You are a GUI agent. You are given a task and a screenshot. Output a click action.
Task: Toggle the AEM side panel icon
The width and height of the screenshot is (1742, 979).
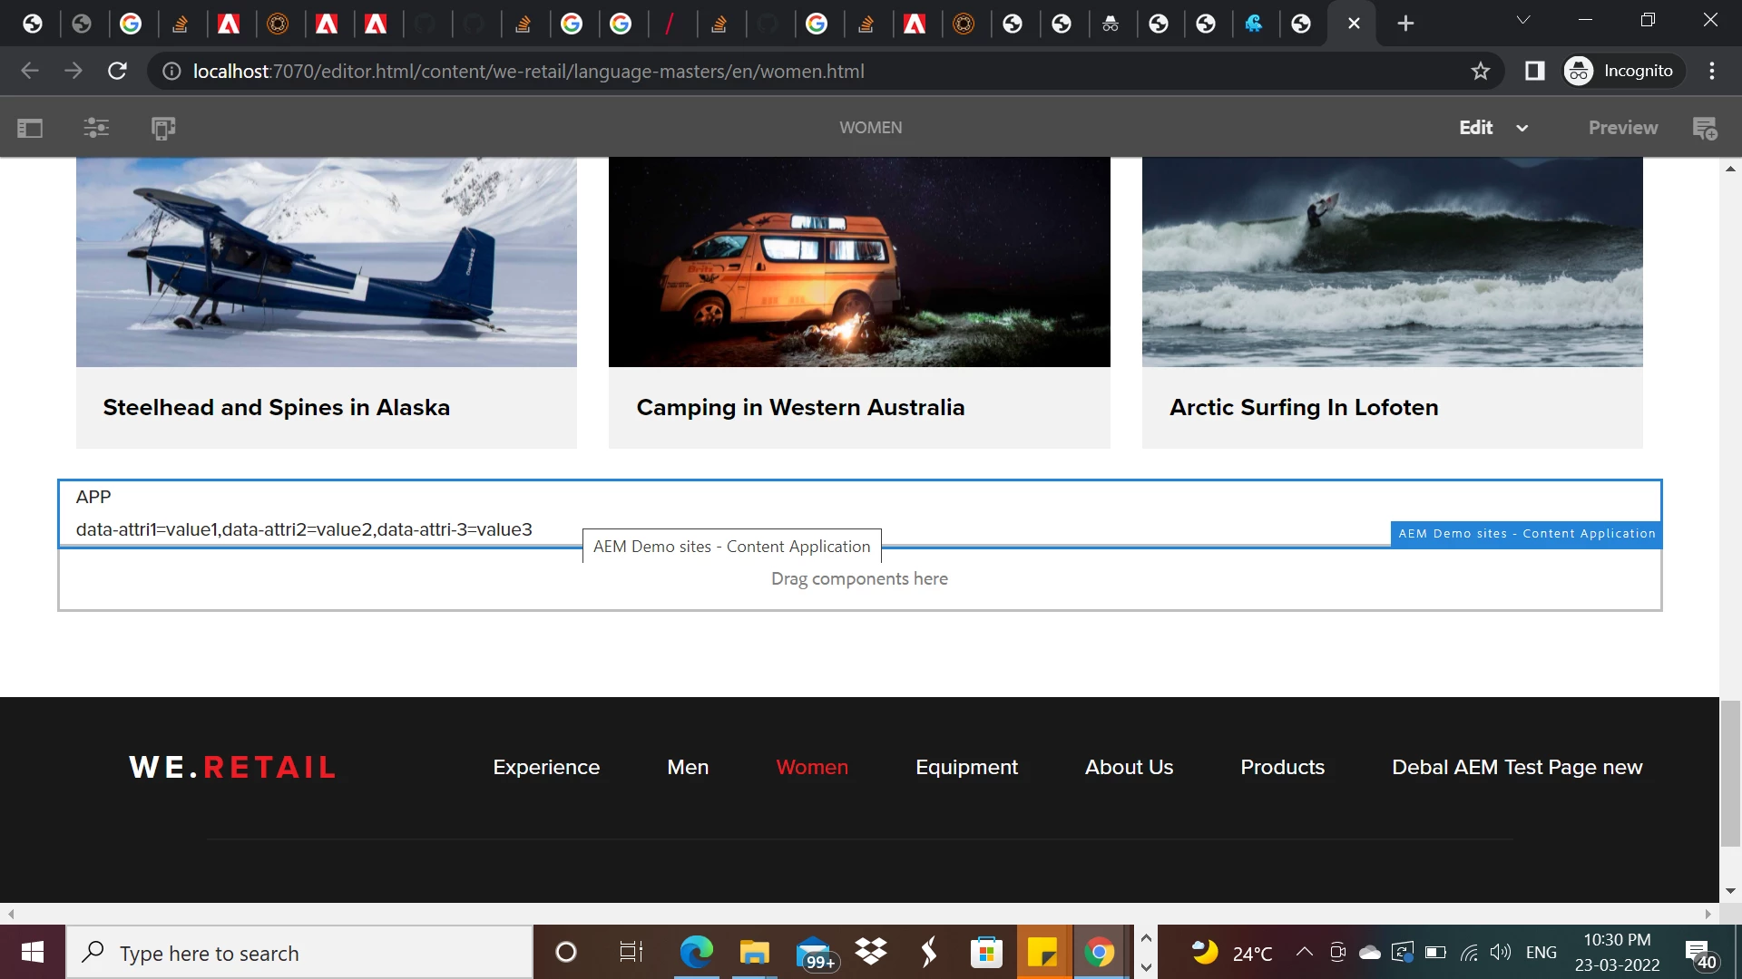coord(30,128)
